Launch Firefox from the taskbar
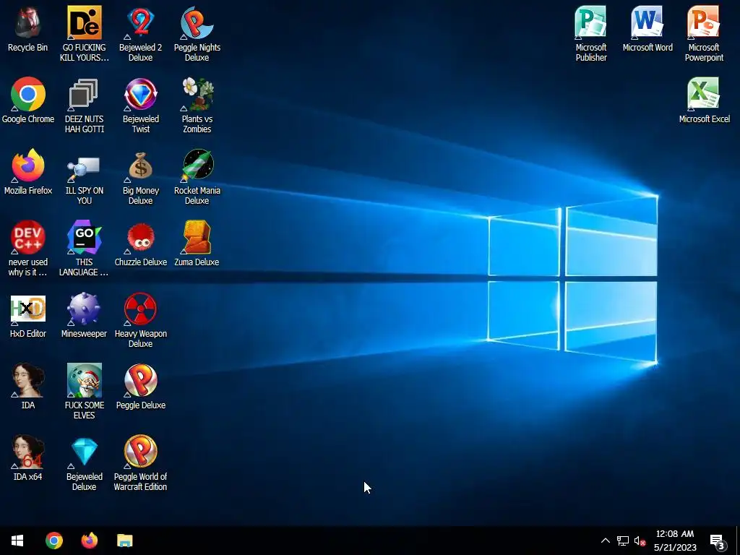 (89, 541)
